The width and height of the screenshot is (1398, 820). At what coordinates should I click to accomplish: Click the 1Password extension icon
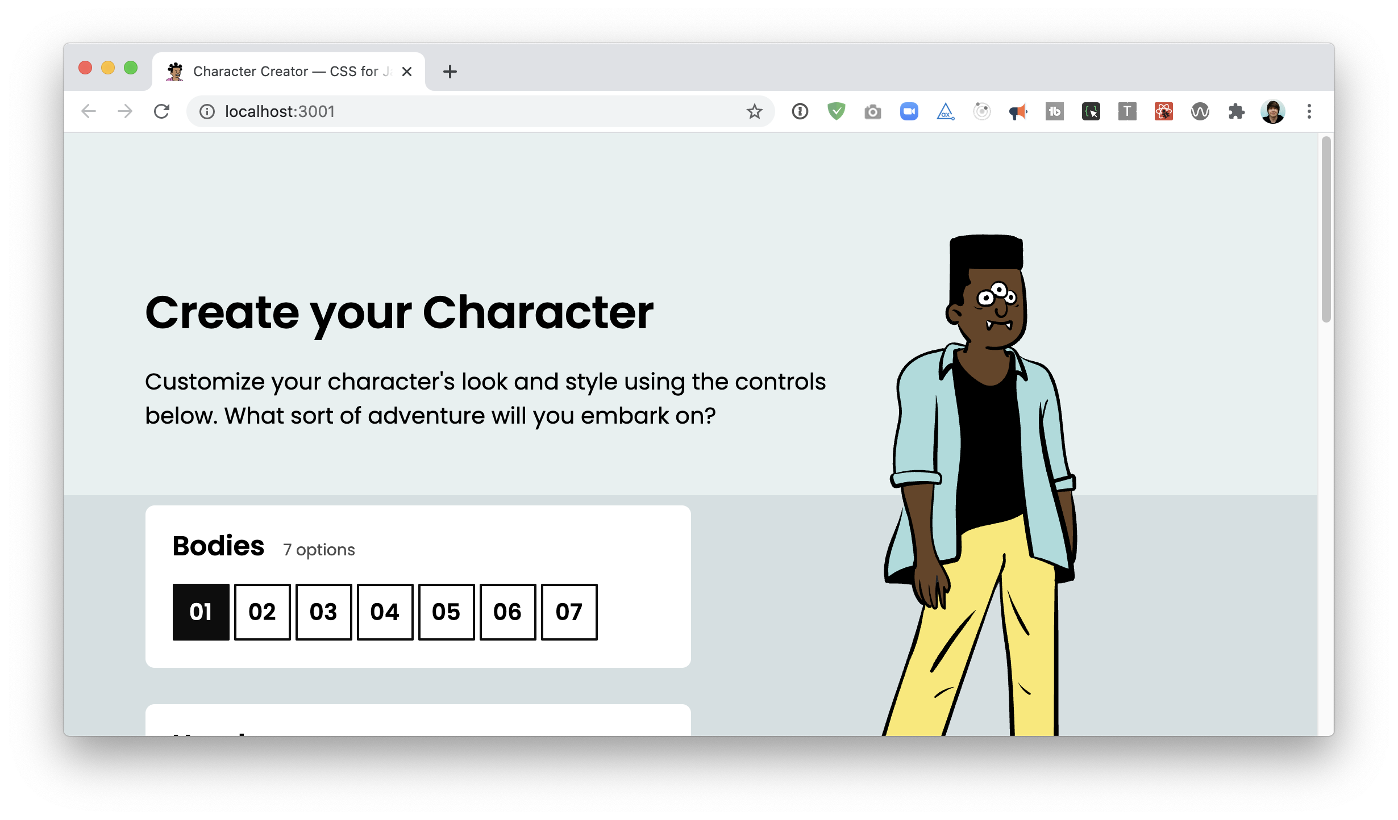coord(800,111)
